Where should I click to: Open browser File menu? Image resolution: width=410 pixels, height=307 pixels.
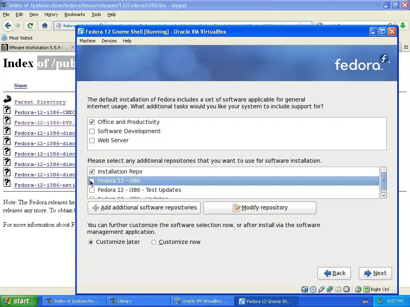(6, 14)
